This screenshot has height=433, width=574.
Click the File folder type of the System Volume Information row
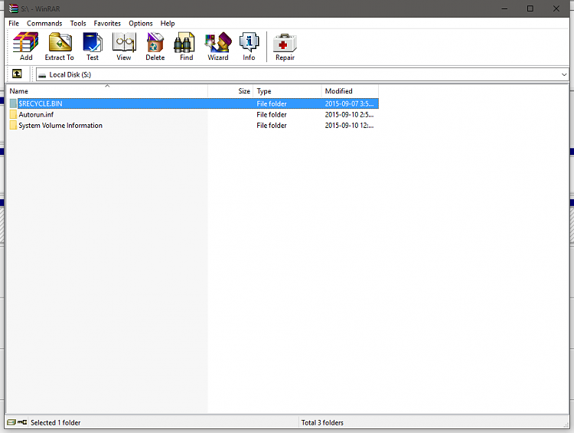(x=271, y=126)
